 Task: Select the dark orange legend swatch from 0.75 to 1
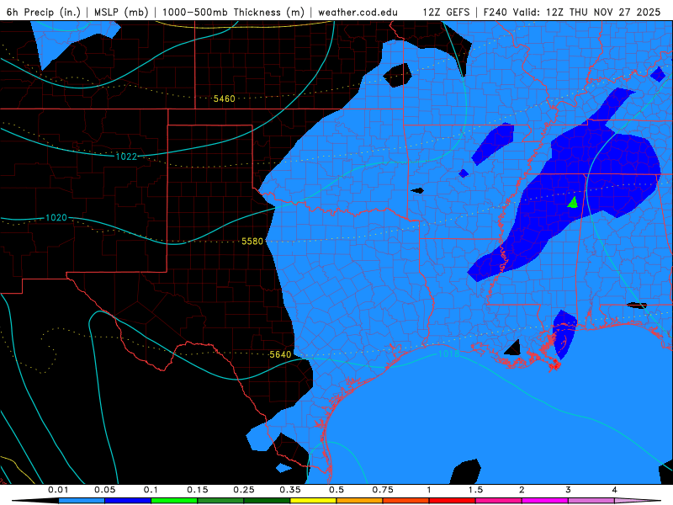click(406, 501)
